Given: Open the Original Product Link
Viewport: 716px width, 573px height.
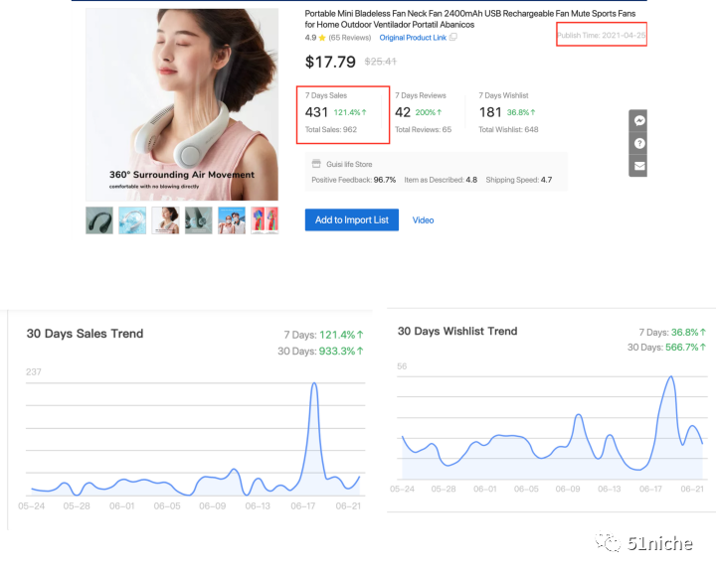Looking at the screenshot, I should point(413,38).
